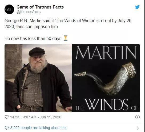Open photo of bearded man in cap
Viewport: 145px width, 132px height.
click(38, 78)
